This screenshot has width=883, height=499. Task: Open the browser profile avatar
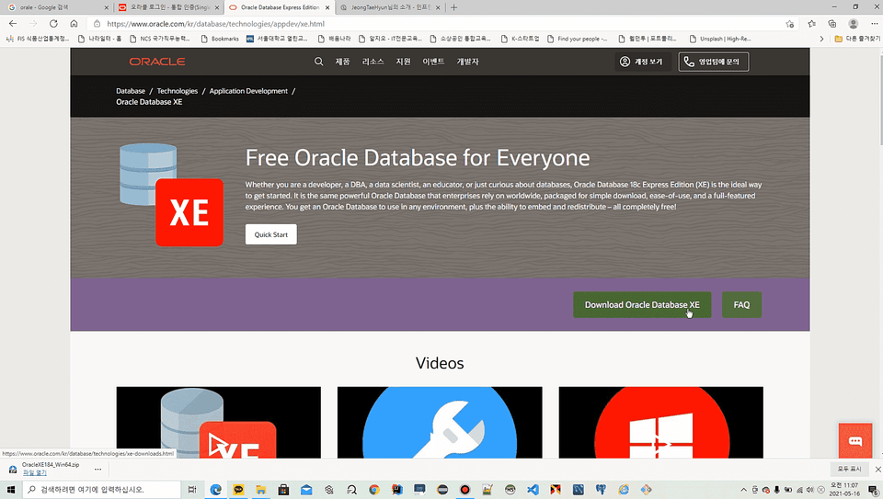click(854, 24)
